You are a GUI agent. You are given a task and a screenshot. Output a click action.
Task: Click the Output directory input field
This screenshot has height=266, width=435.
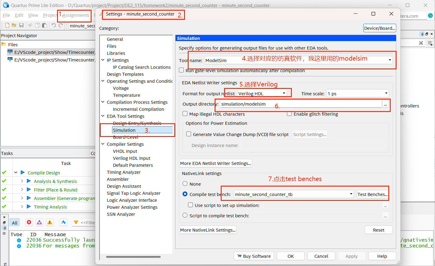pyautogui.click(x=301, y=104)
